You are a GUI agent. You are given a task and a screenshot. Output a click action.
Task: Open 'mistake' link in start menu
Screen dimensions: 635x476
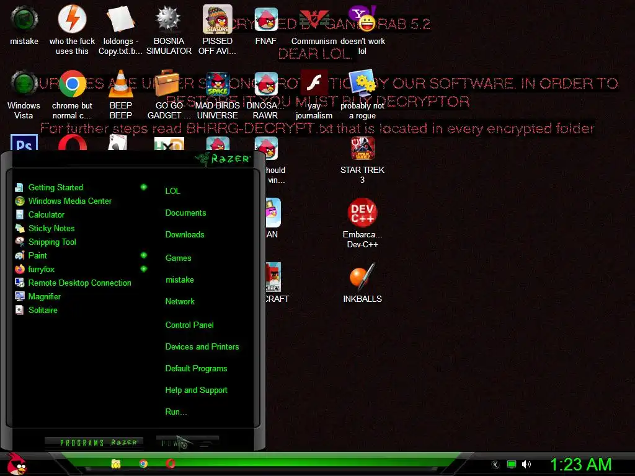click(x=179, y=280)
